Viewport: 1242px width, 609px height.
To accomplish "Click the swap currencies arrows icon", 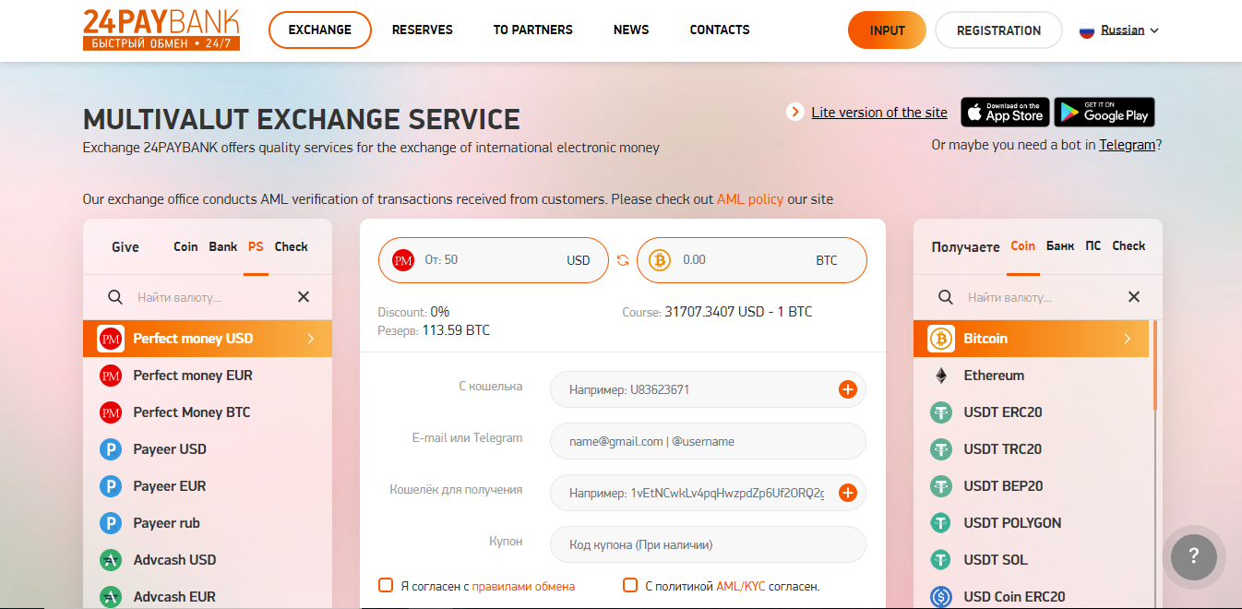I will (623, 260).
